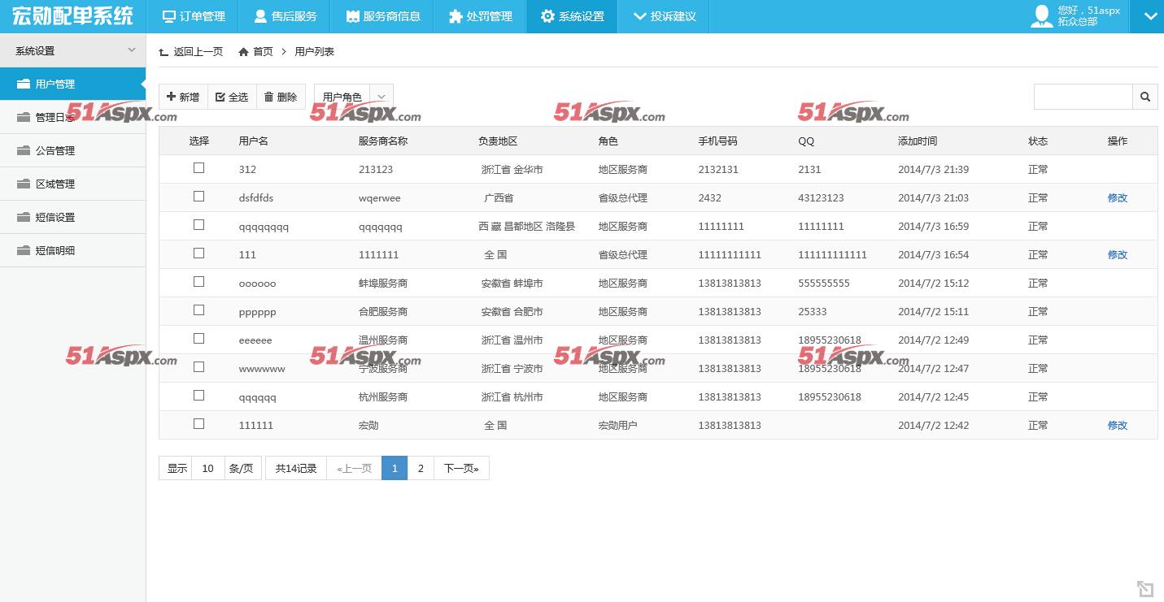
Task: Click 下一页 pagination button
Action: (461, 468)
